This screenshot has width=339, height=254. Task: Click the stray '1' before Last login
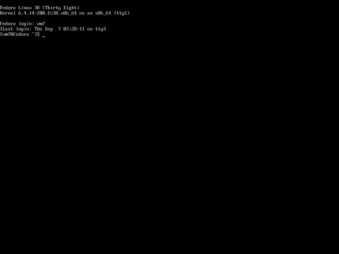(1, 29)
